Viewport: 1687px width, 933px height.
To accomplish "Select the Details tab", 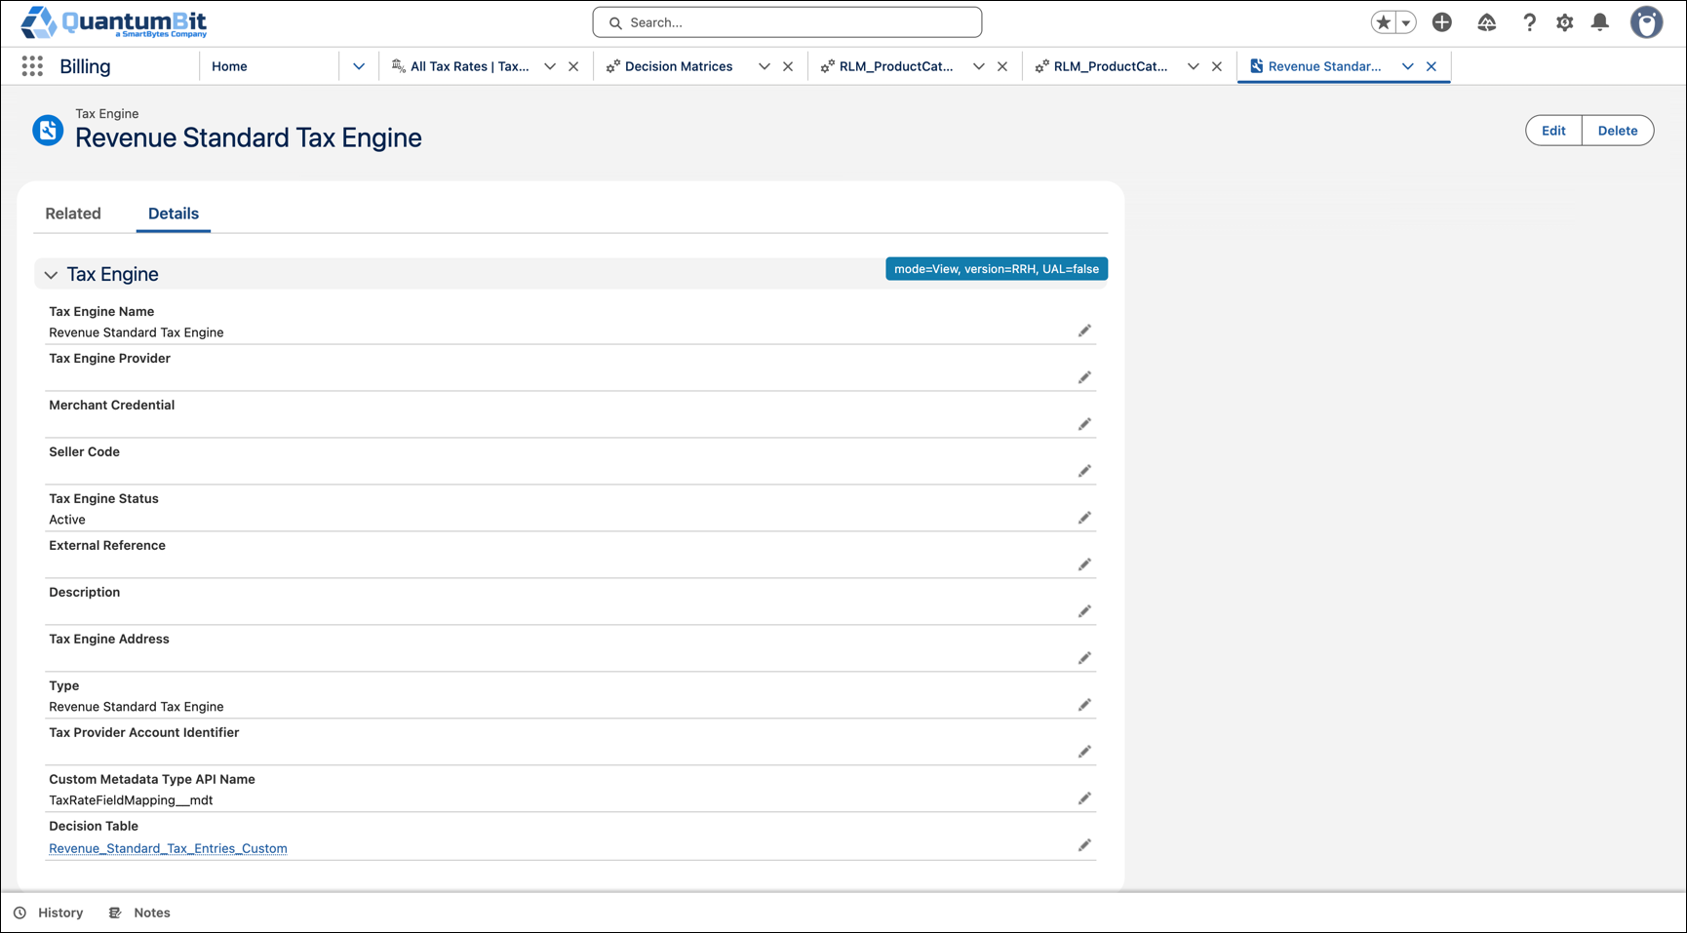I will 174,214.
